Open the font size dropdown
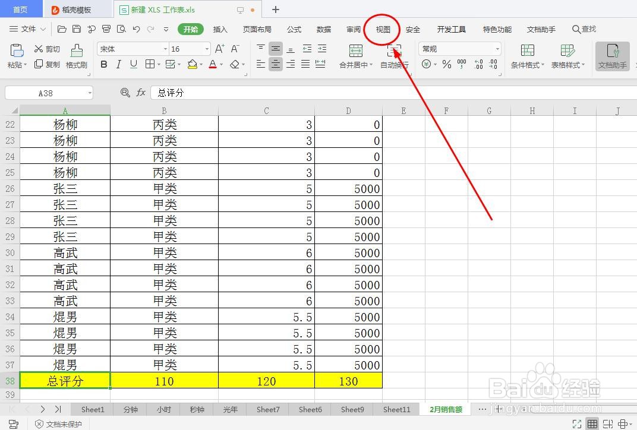Viewport: 637px width, 430px height. point(207,49)
